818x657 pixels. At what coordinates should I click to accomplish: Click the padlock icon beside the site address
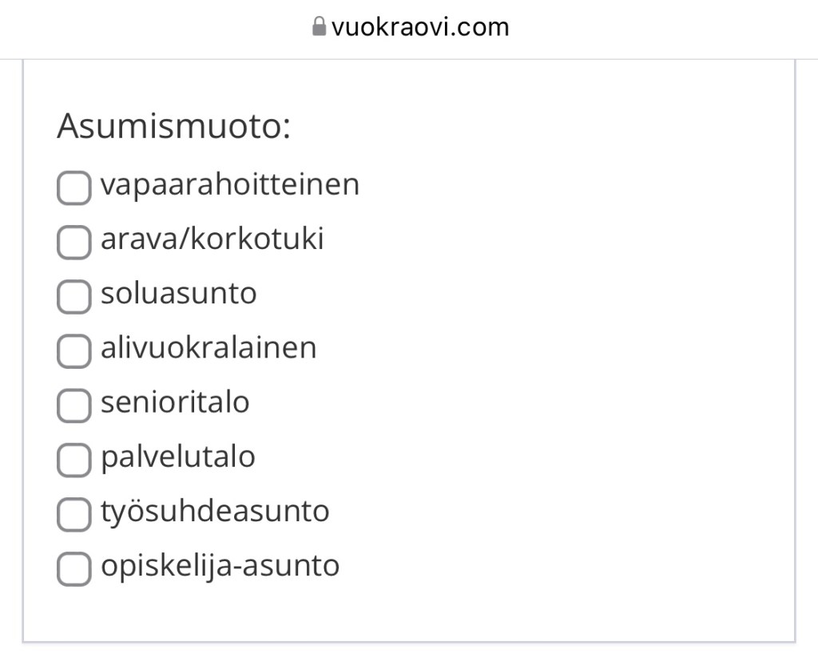tap(319, 27)
